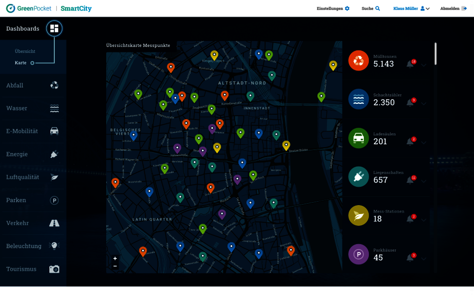Open the Klaus Müller user dropdown
The height and width of the screenshot is (296, 474).
411,8
